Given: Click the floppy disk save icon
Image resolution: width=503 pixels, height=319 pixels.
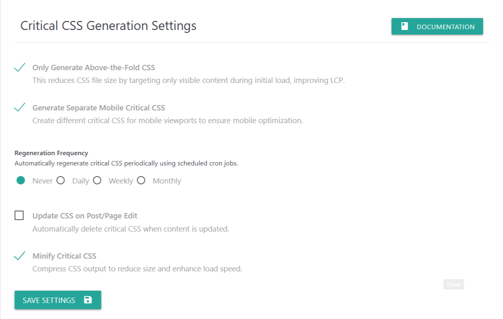Looking at the screenshot, I should [87, 300].
